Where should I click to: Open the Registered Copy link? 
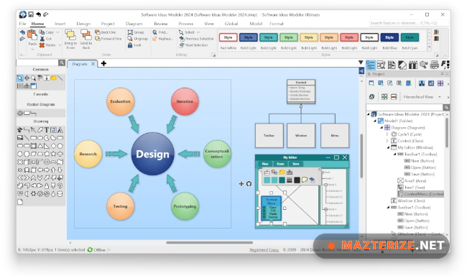[x=264, y=250]
